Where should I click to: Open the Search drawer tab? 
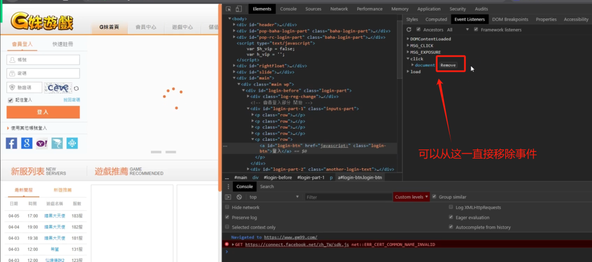pos(267,186)
